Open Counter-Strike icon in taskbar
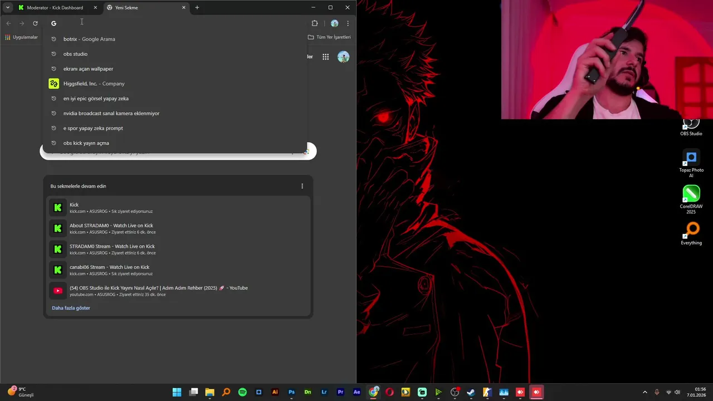Image resolution: width=713 pixels, height=401 pixels. coord(487,392)
